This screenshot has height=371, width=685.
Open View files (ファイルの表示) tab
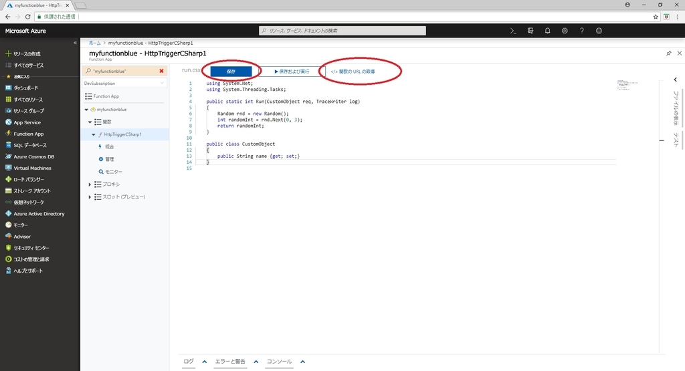coord(676,108)
